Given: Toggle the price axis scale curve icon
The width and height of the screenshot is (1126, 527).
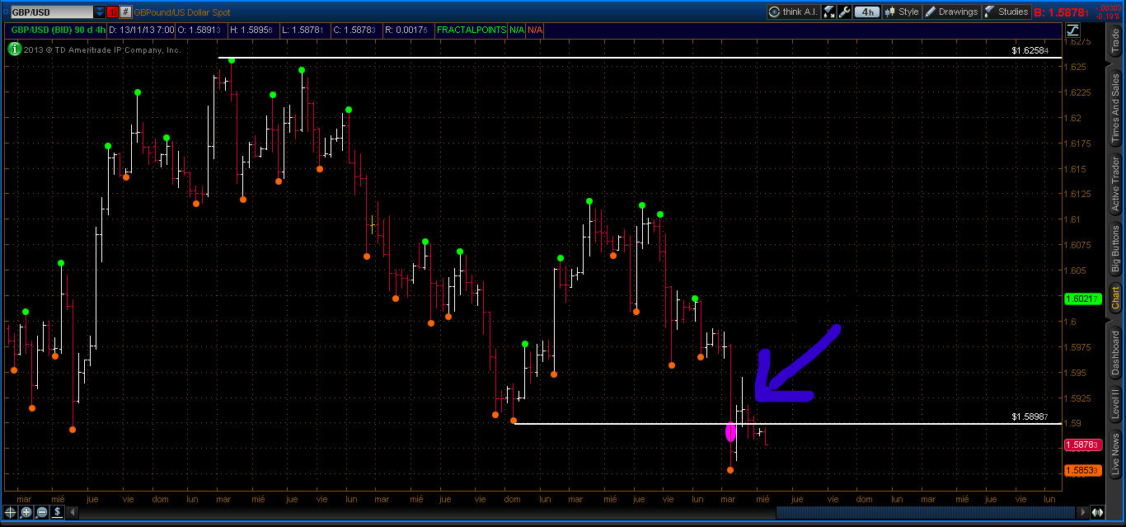Looking at the screenshot, I should (x=1073, y=30).
